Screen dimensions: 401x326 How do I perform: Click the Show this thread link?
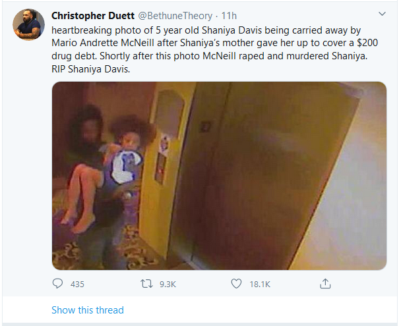[x=87, y=310]
